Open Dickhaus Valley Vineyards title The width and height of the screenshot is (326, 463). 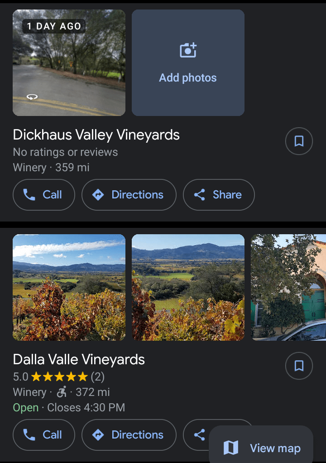tap(96, 135)
